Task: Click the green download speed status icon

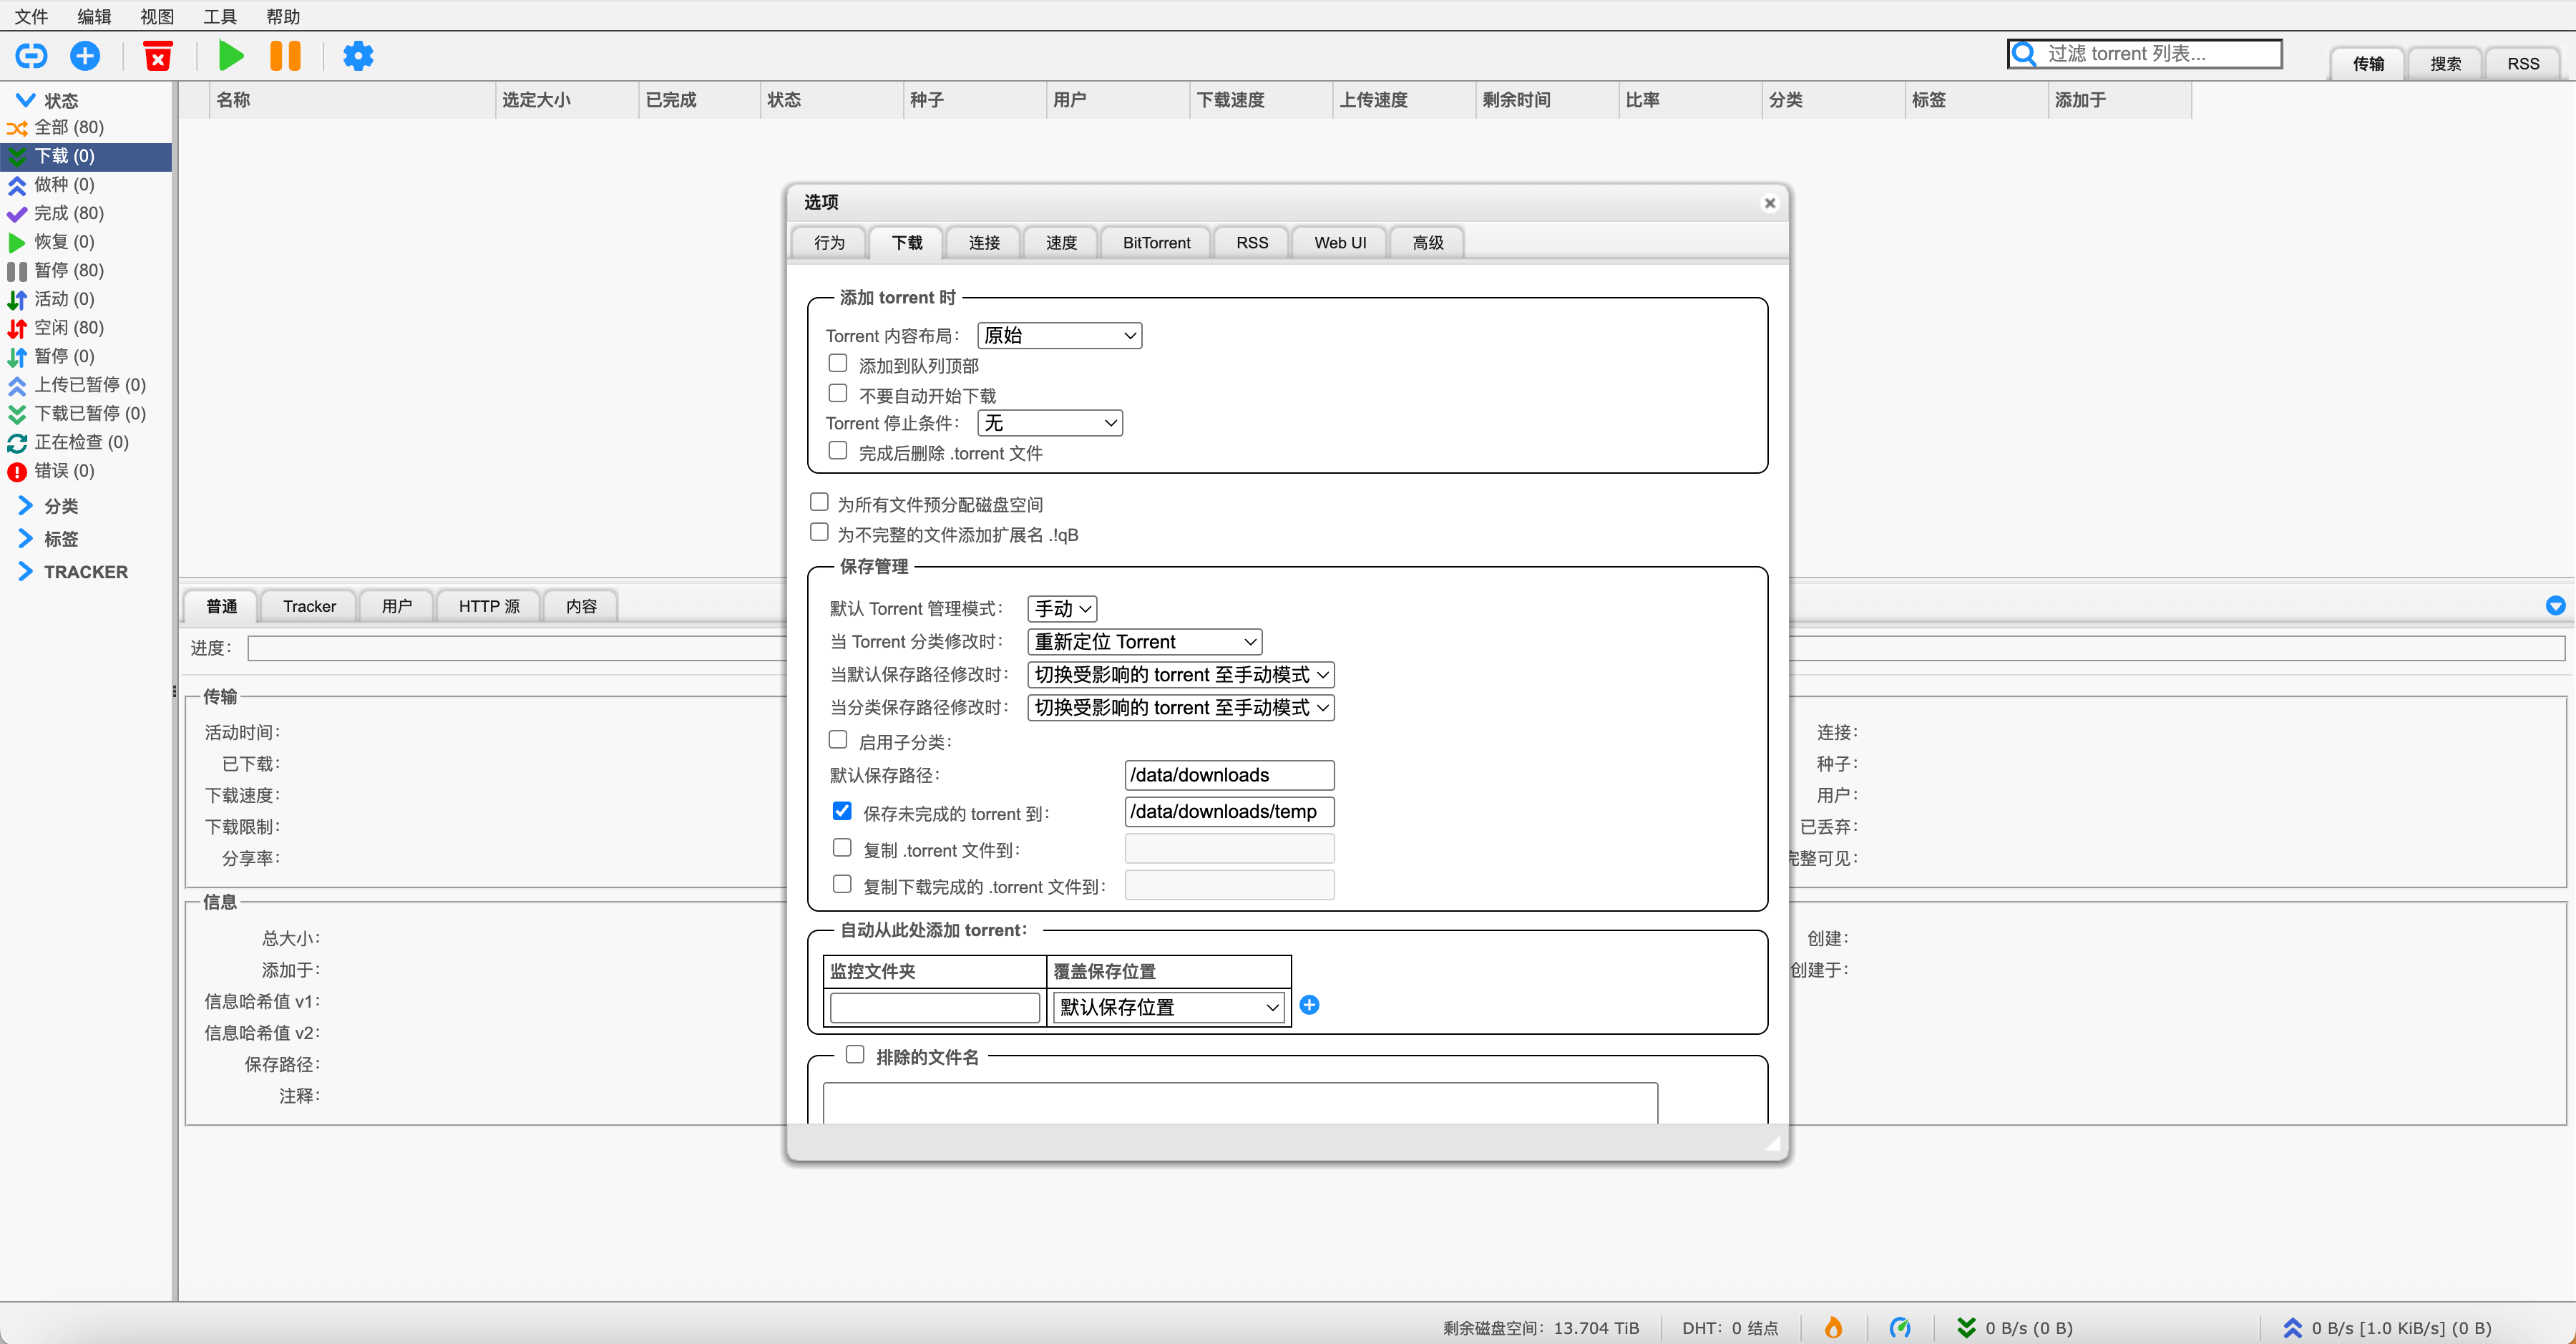Action: point(1966,1327)
